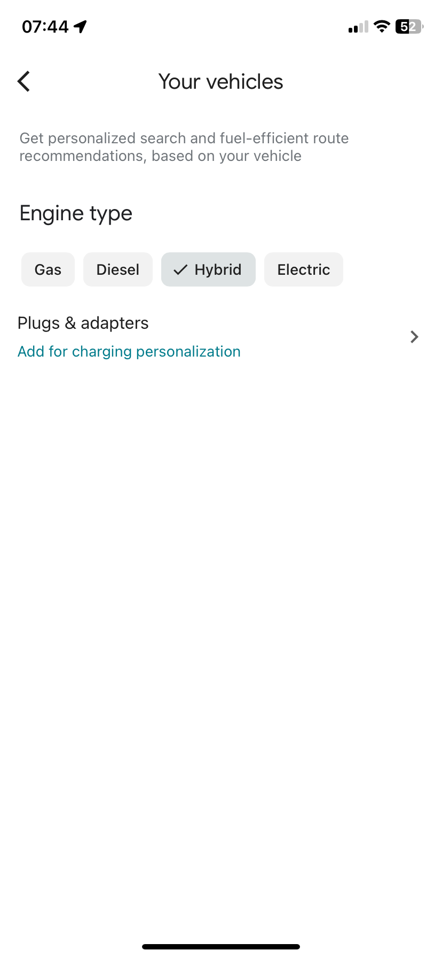
Task: Tap the home indicator bar
Action: 221,946
